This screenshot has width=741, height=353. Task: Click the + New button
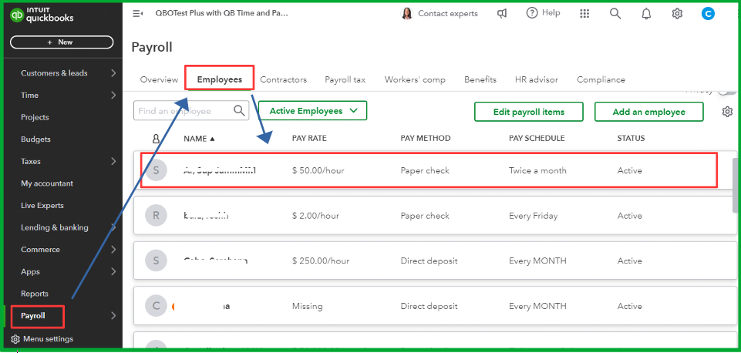pos(62,42)
